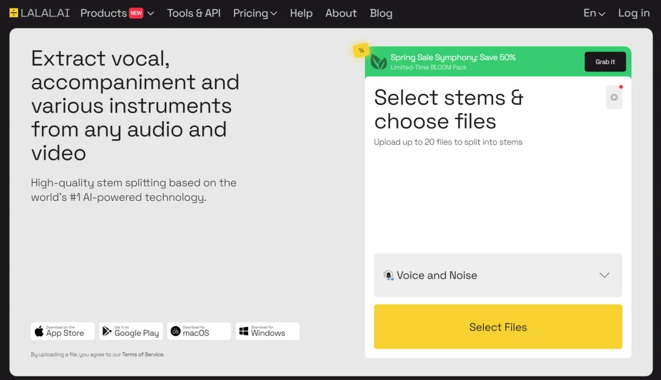Click the macOS download badge
Image resolution: width=661 pixels, height=380 pixels.
tap(199, 331)
